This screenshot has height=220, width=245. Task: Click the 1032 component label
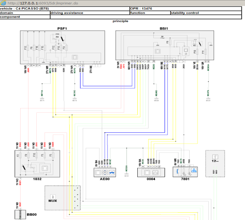click(x=37, y=179)
